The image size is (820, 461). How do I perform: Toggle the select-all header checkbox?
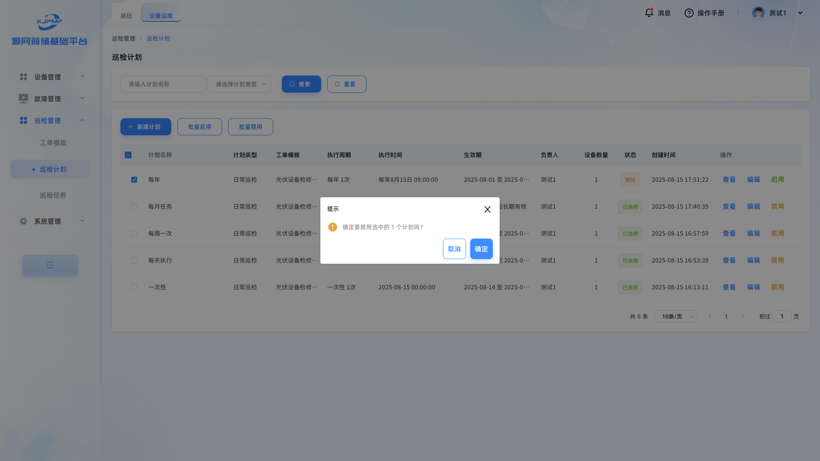(x=128, y=155)
